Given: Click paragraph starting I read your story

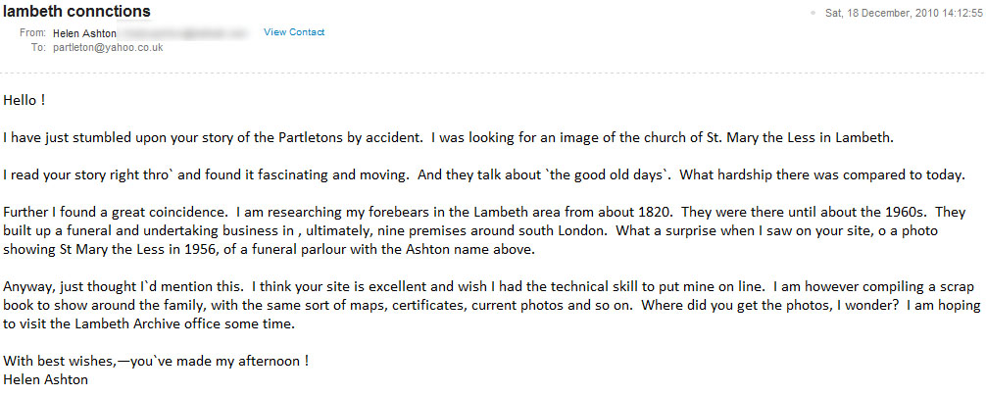Looking at the screenshot, I should (483, 176).
